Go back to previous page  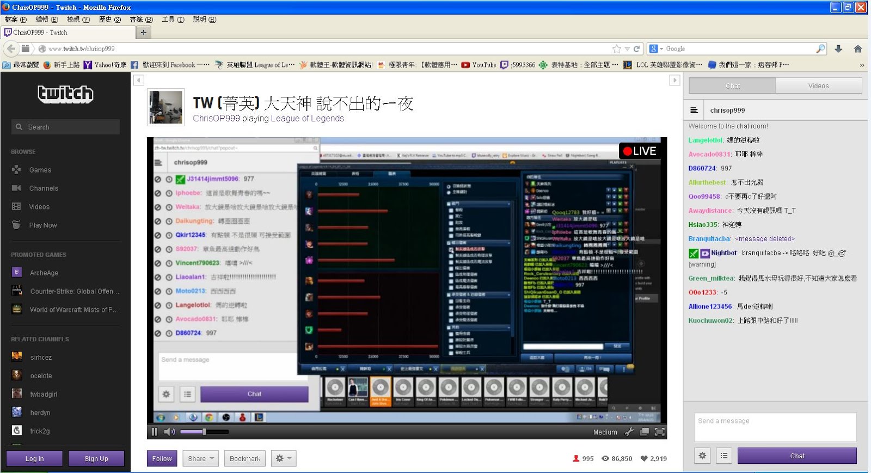[x=11, y=48]
